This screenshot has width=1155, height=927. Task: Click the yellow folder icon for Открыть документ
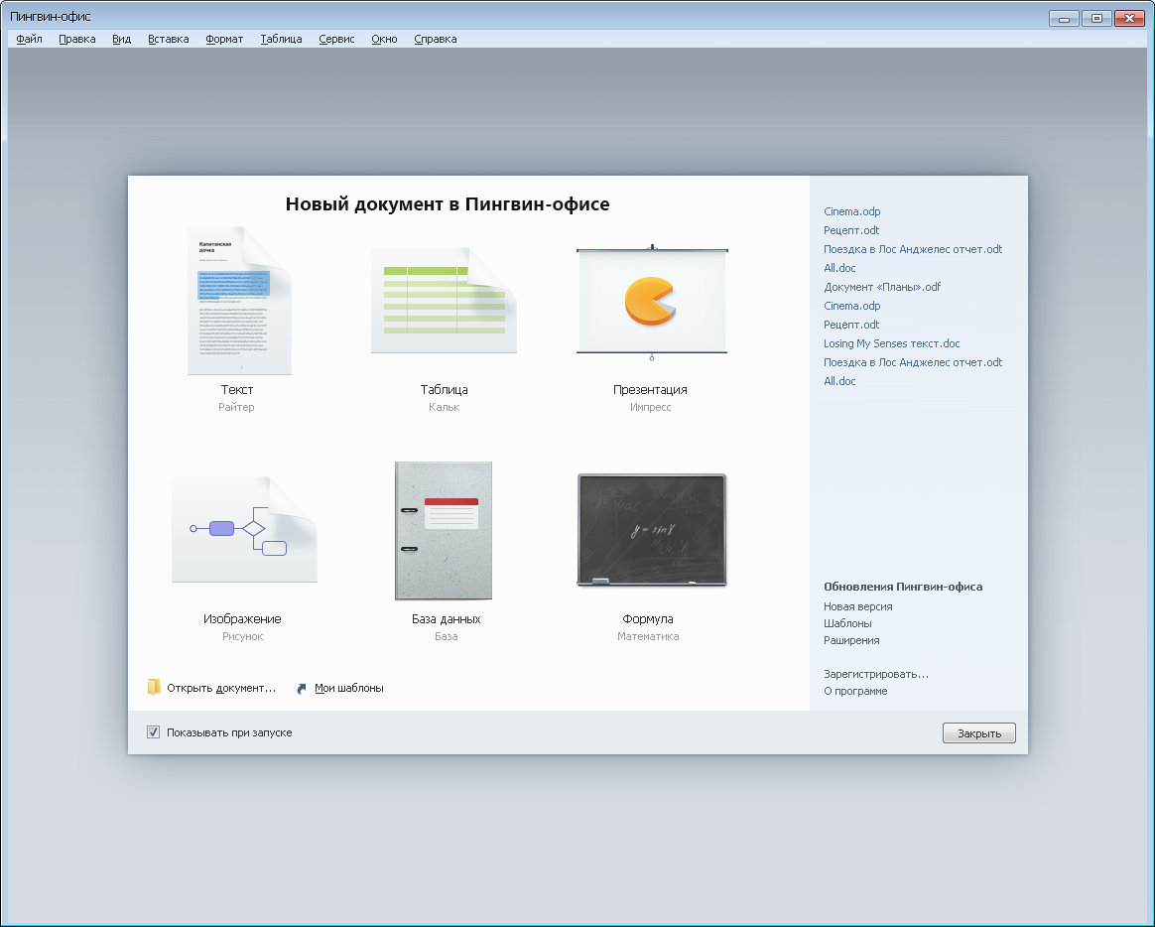click(154, 687)
